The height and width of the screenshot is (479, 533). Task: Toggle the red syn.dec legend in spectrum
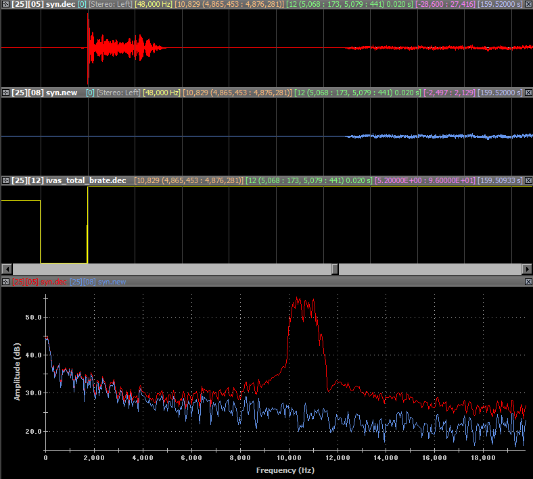tap(39, 282)
